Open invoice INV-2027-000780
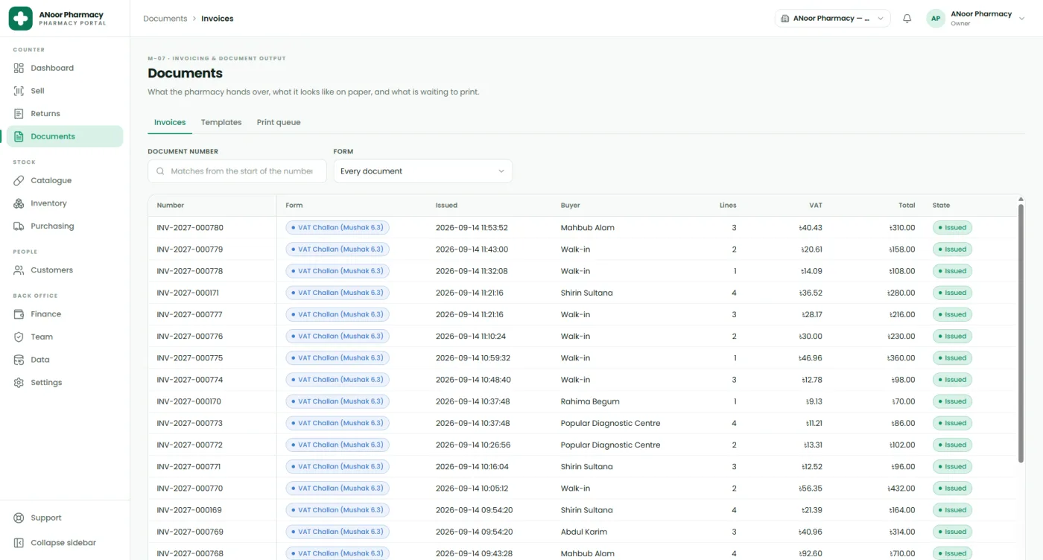 pyautogui.click(x=190, y=228)
